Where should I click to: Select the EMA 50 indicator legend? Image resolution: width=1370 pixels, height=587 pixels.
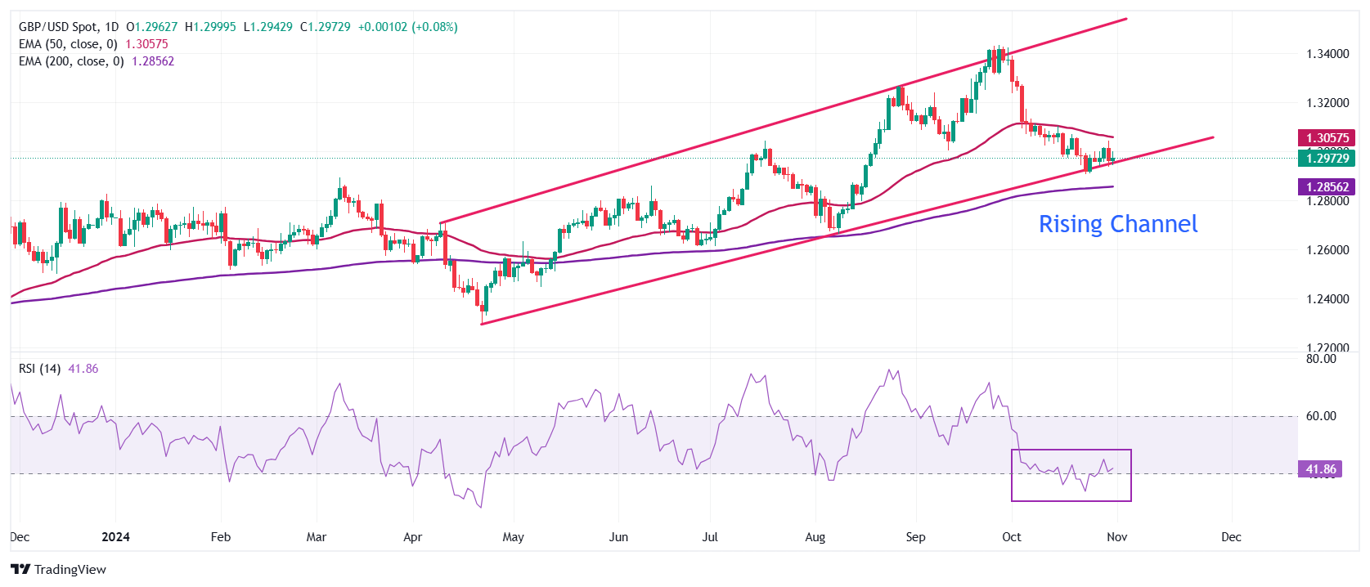[68, 44]
